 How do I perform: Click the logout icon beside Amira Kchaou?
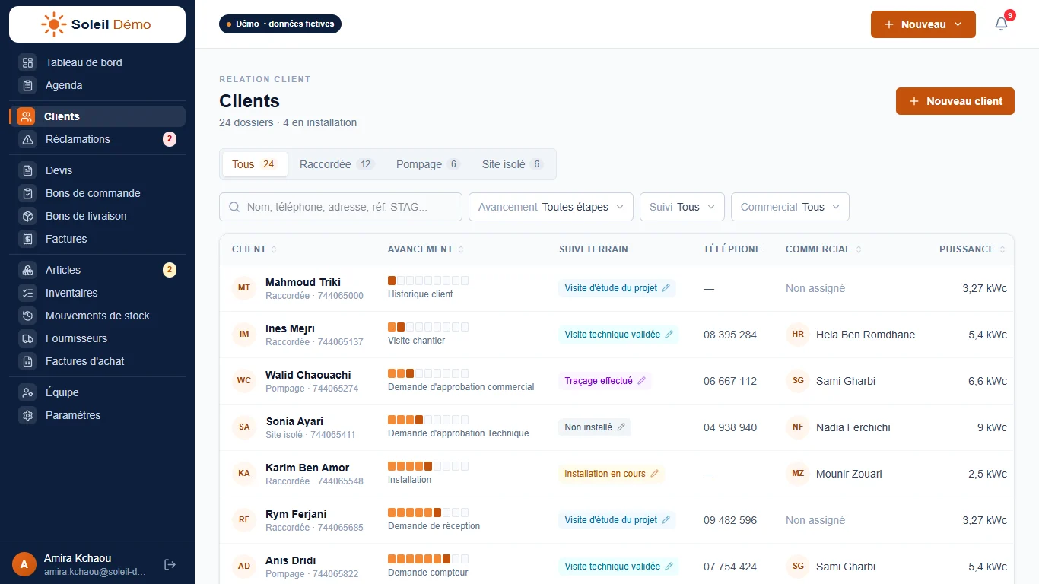pos(170,564)
